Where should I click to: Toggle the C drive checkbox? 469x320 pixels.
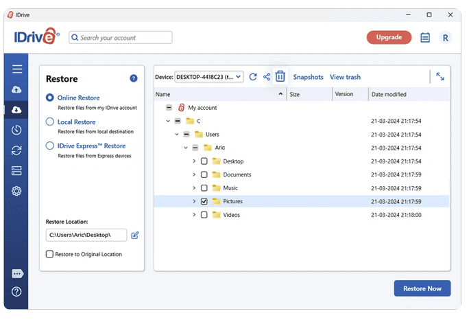(178, 121)
